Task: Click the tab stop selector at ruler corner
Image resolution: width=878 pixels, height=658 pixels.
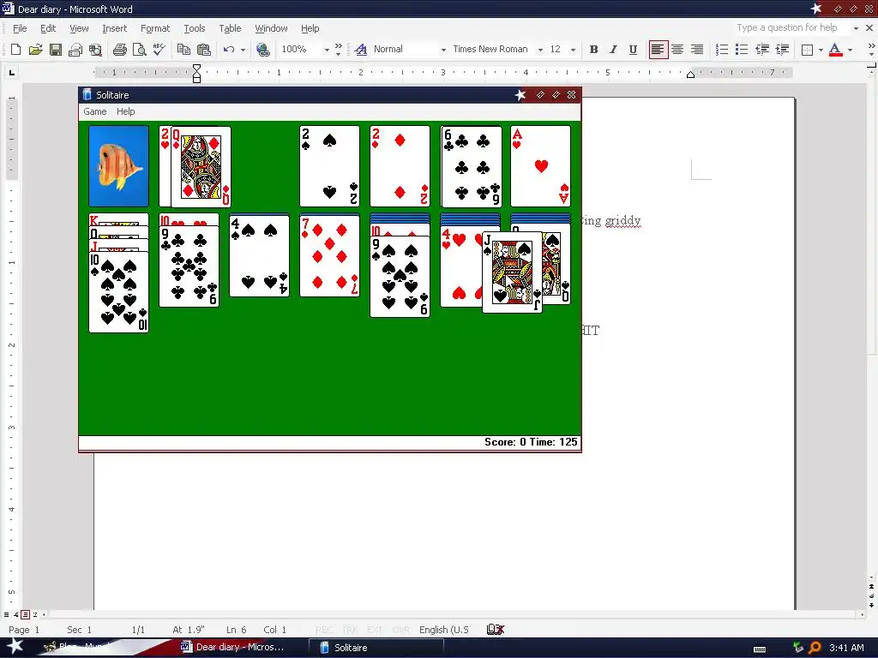Action: [12, 72]
